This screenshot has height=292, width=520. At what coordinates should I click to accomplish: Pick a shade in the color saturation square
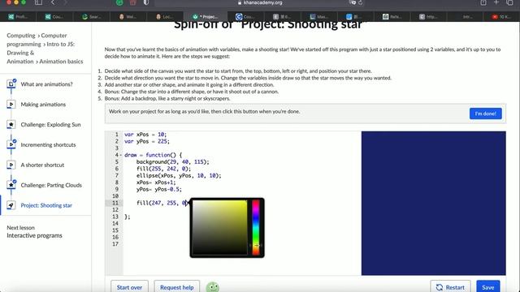tap(220, 228)
